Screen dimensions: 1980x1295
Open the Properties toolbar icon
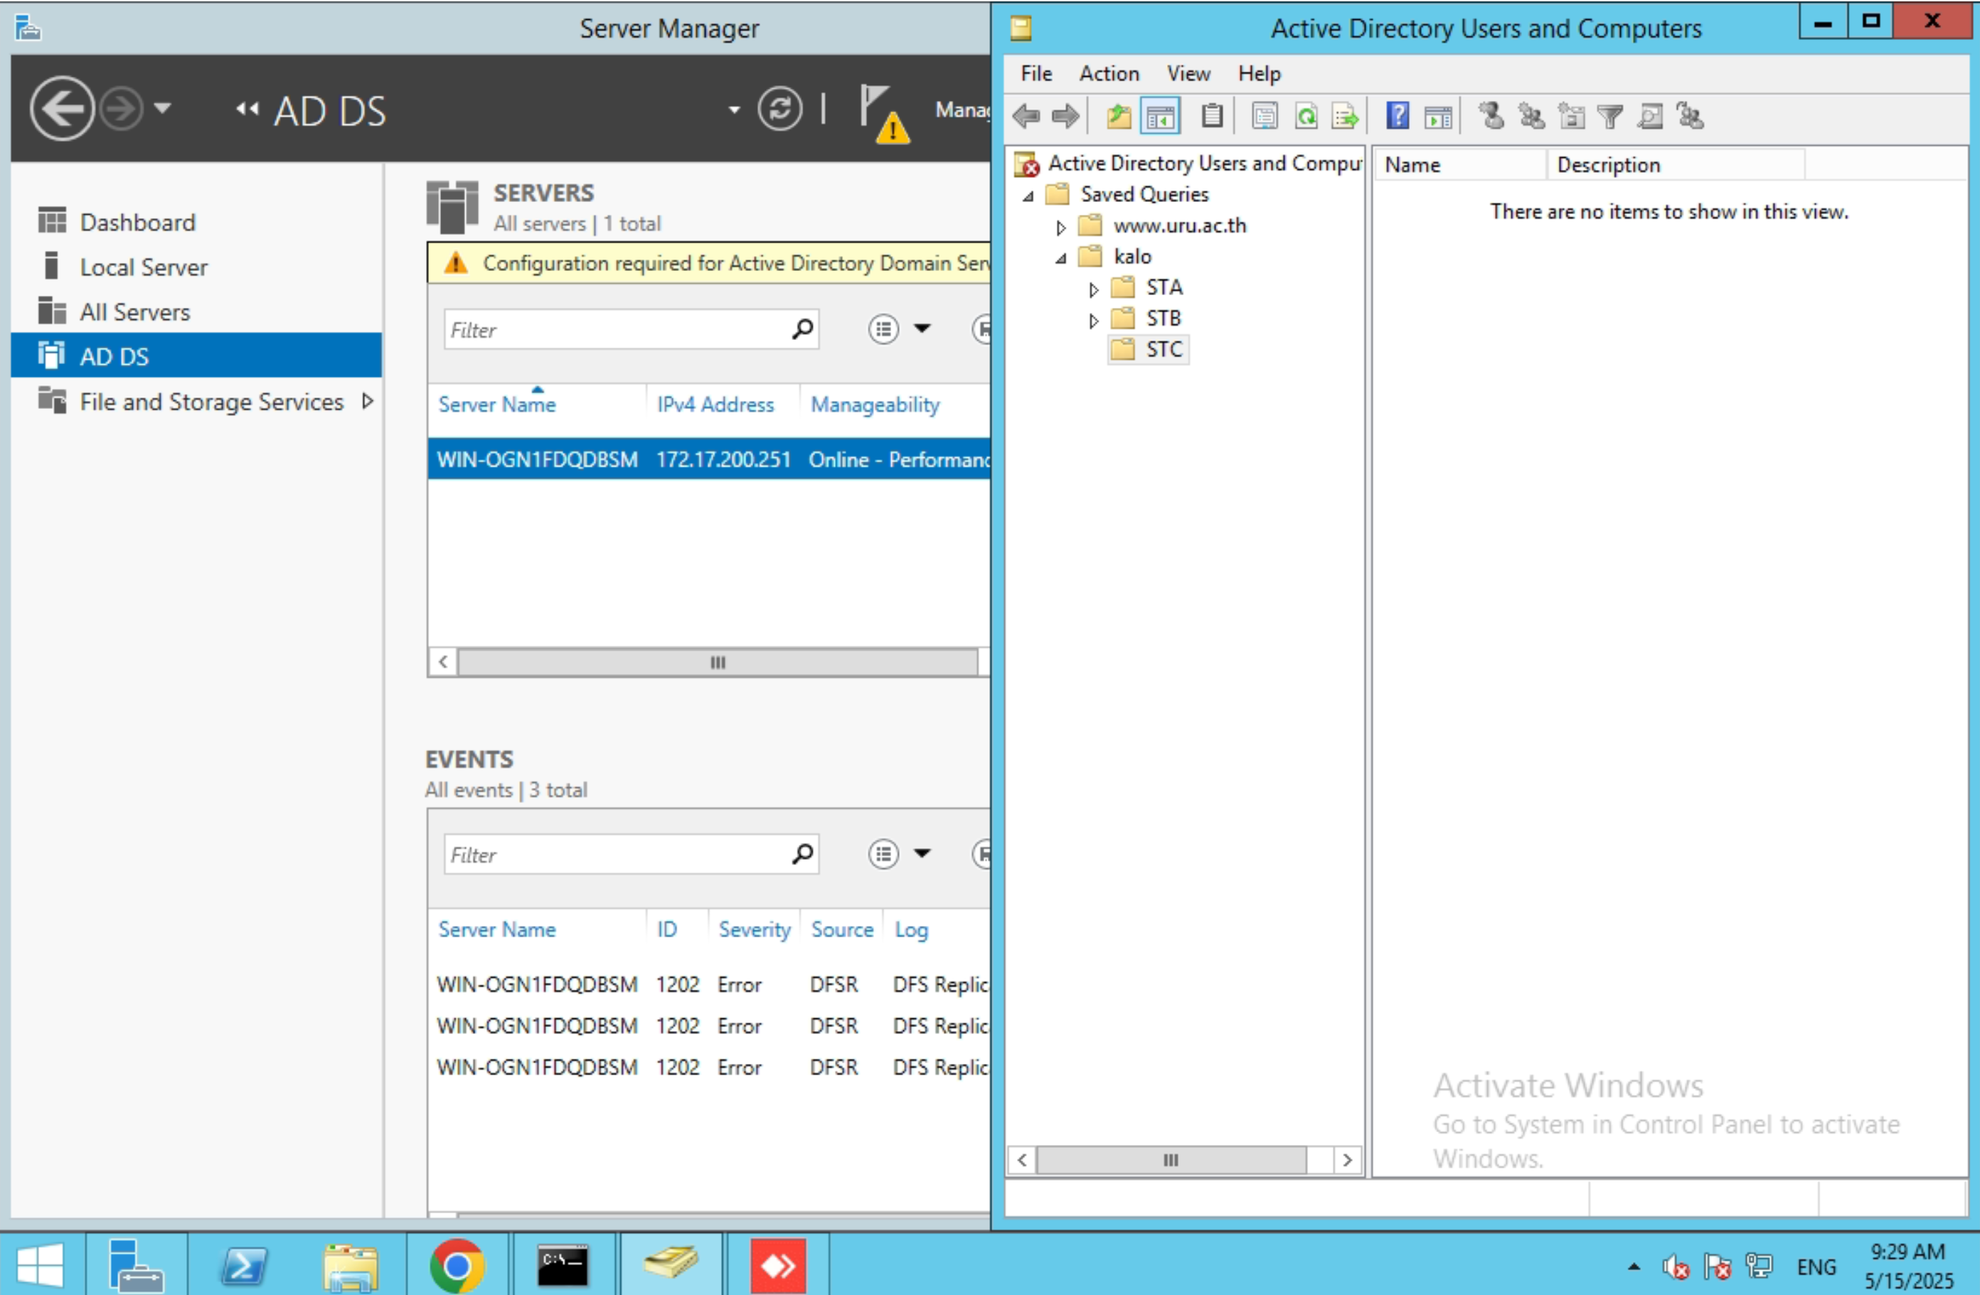[1265, 117]
